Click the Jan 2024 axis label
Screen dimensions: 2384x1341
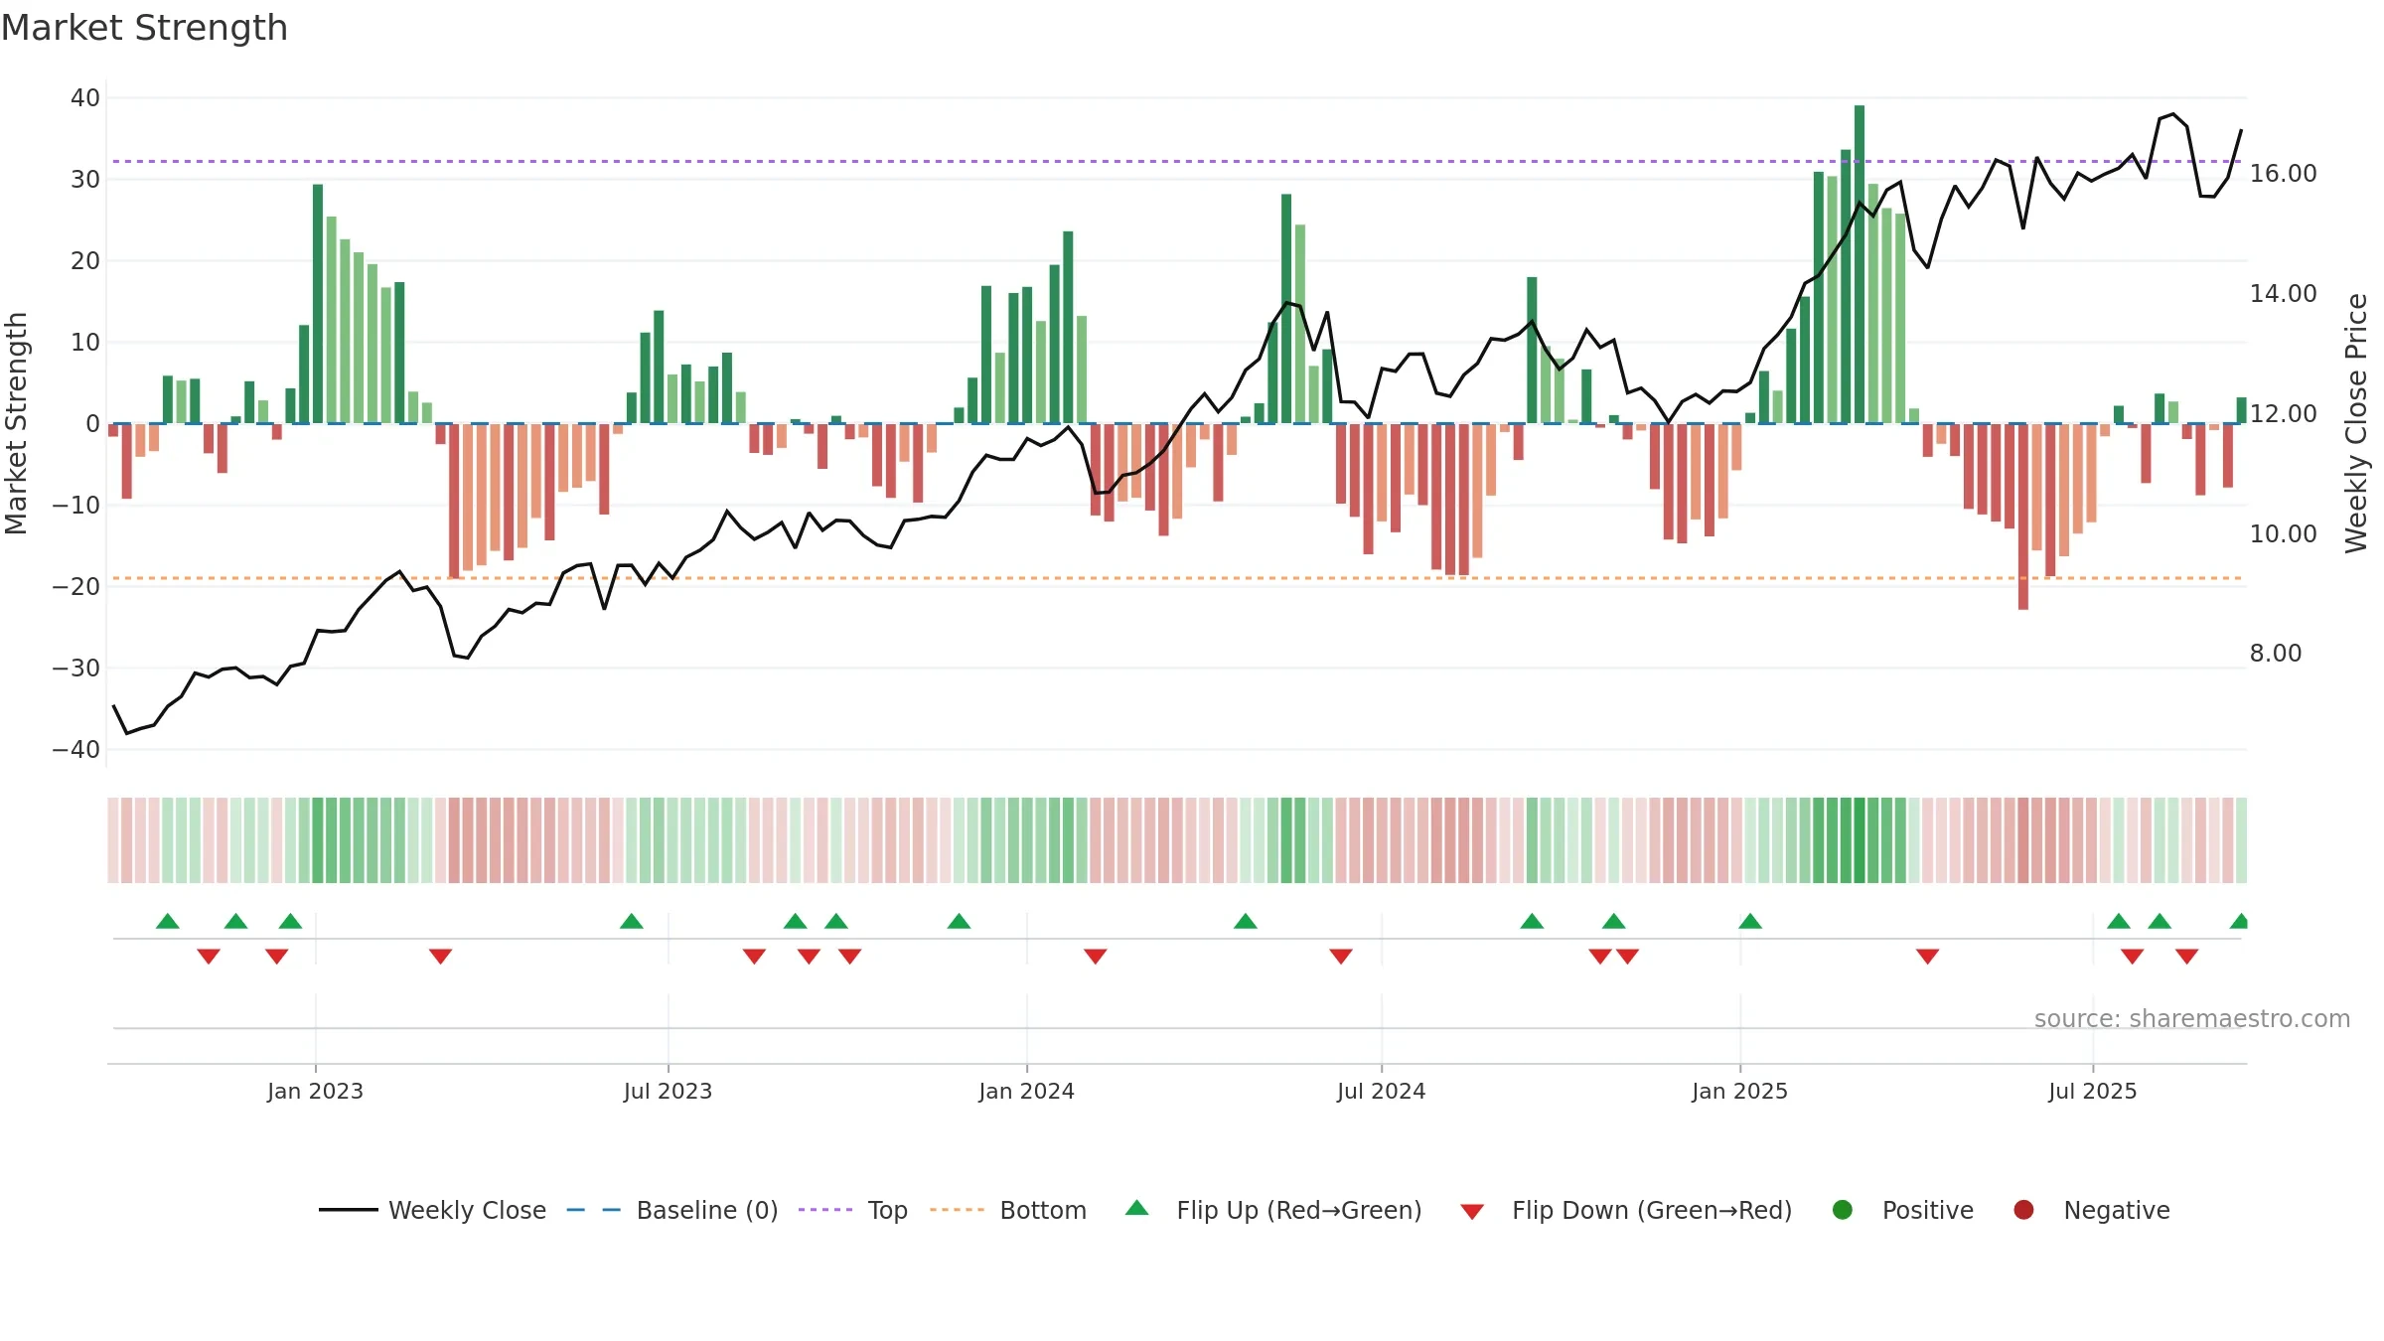(x=1026, y=1092)
